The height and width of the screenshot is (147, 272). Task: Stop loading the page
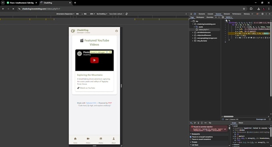pos(13,9)
